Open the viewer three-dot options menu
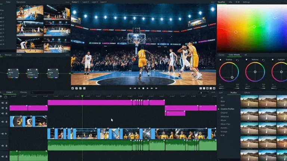Screen dimensions: 287x161 click(x=213, y=2)
